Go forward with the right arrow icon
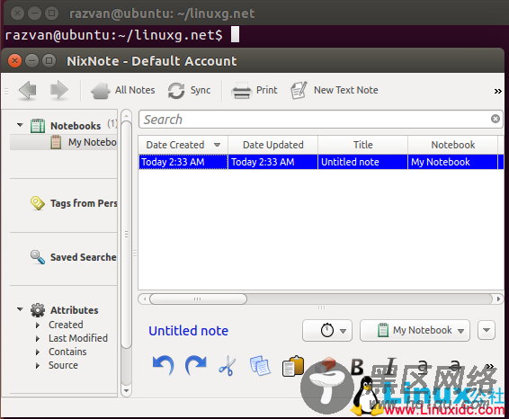The width and height of the screenshot is (509, 419). click(x=59, y=90)
